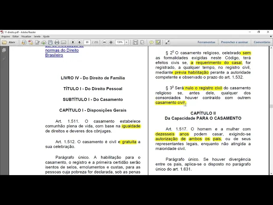Click the cloud upload icon
273x205 pixels.
pyautogui.click(x=44, y=42)
